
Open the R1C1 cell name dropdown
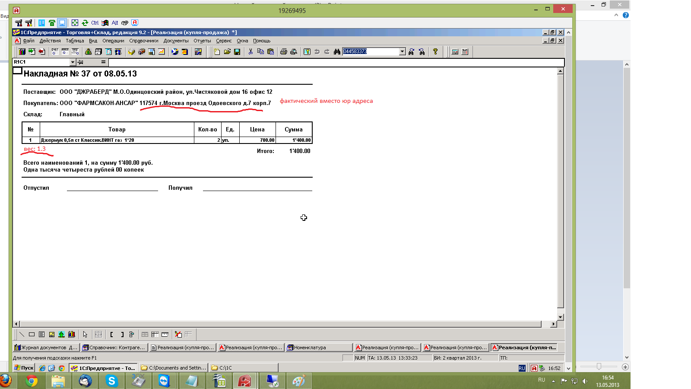73,62
